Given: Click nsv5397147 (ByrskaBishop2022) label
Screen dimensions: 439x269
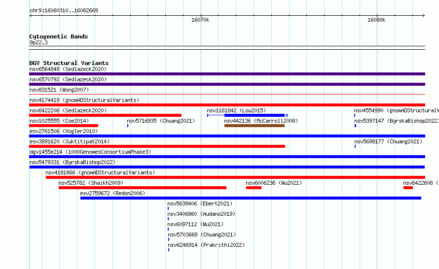Looking at the screenshot, I should (x=397, y=121).
